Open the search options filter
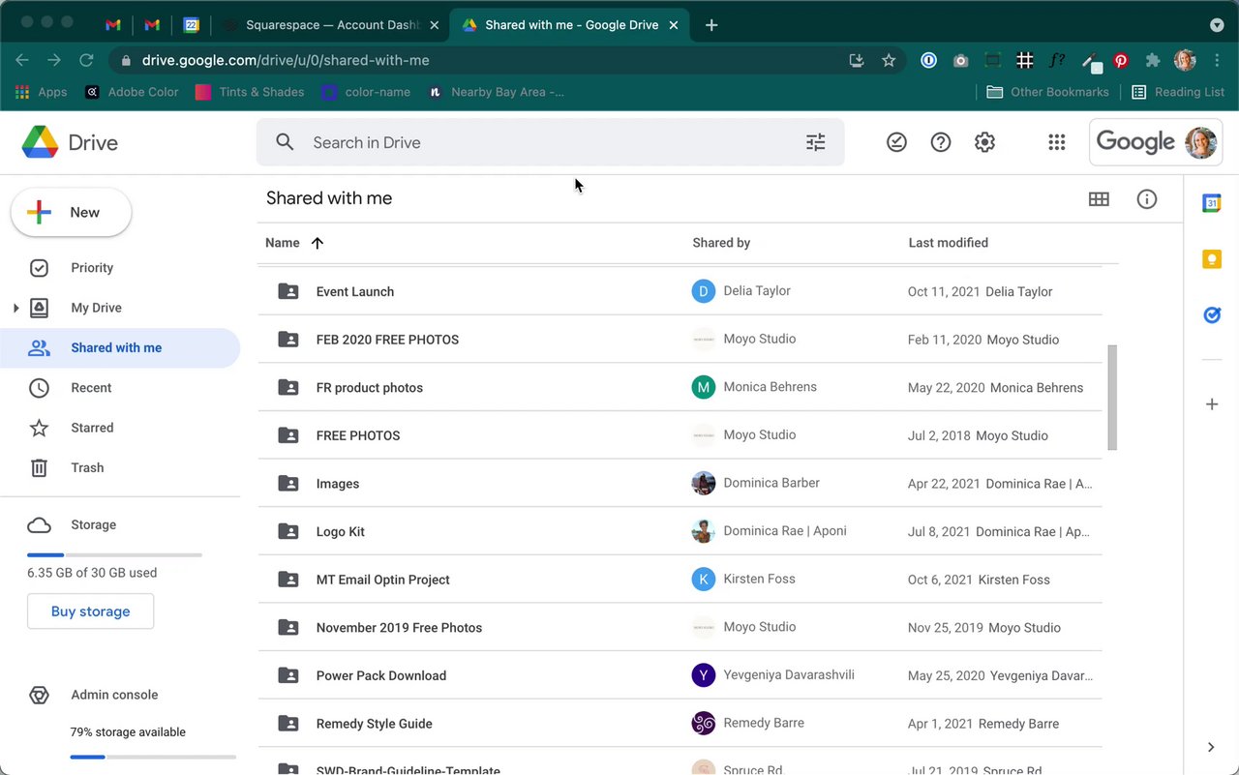 (x=816, y=142)
